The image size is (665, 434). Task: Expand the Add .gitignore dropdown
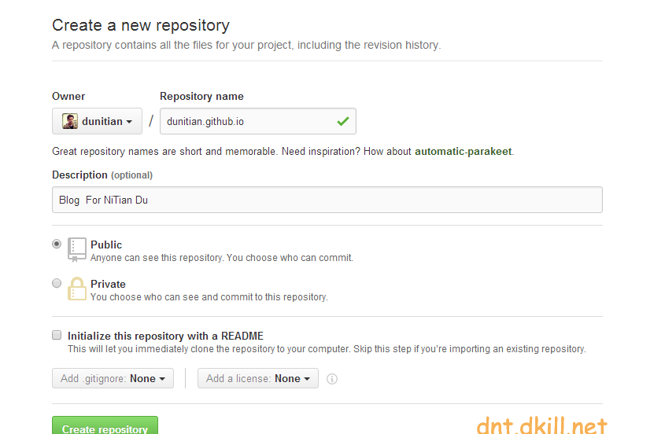pos(113,378)
